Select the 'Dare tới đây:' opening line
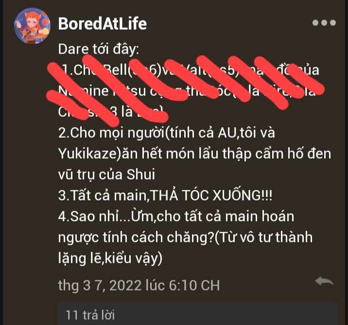348x325 pixels. [99, 49]
